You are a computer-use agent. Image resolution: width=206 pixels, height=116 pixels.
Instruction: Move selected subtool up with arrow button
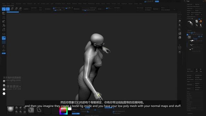pyautogui.click(x=197, y=69)
